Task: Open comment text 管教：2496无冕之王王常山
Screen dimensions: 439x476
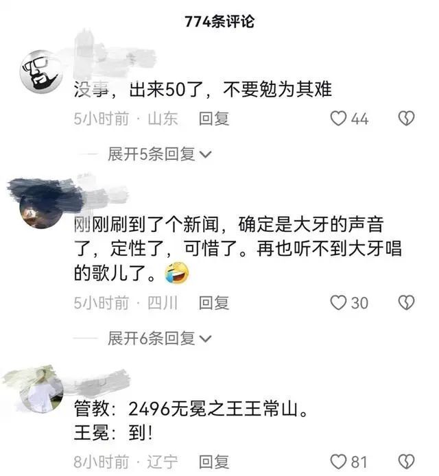Action: point(191,409)
